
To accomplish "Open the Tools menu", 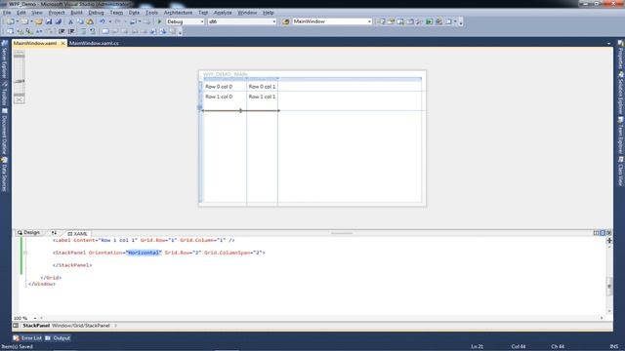I will 151,13.
